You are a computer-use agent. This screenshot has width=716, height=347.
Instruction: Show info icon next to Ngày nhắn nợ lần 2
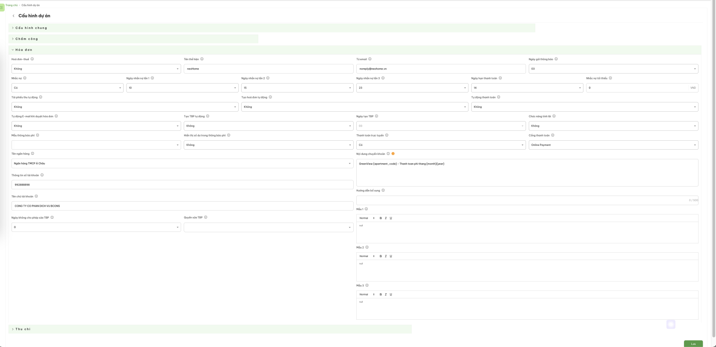pos(268,78)
